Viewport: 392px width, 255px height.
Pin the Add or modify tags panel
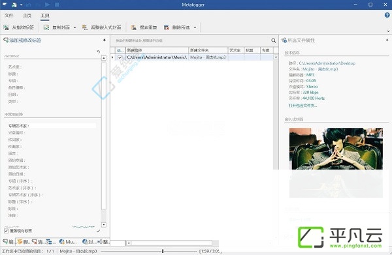point(105,40)
